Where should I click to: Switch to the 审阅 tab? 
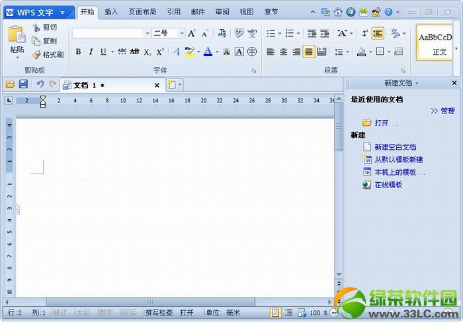coord(222,12)
